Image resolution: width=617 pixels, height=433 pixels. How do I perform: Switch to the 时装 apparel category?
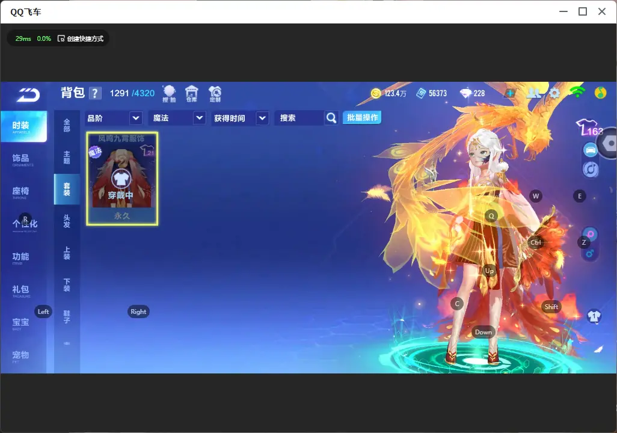tap(23, 126)
